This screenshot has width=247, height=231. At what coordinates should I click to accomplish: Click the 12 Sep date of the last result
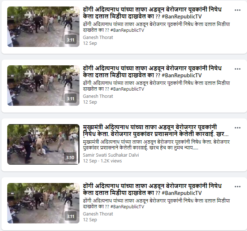[90, 220]
